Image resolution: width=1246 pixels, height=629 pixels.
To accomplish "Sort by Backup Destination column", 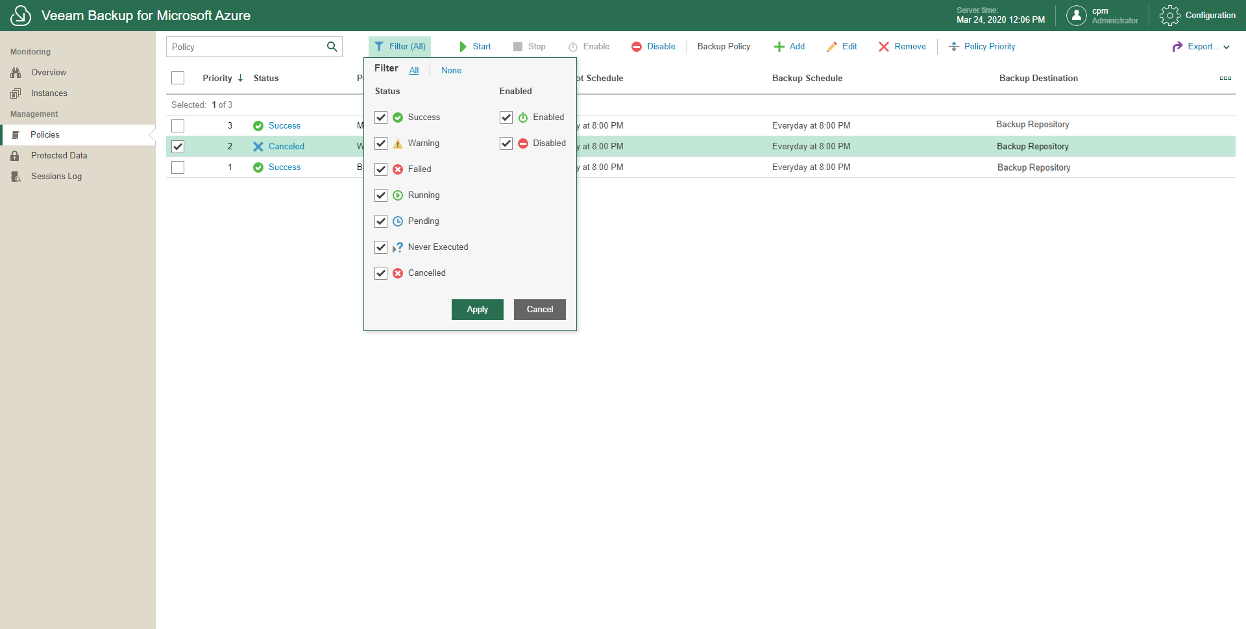I will click(x=1038, y=78).
